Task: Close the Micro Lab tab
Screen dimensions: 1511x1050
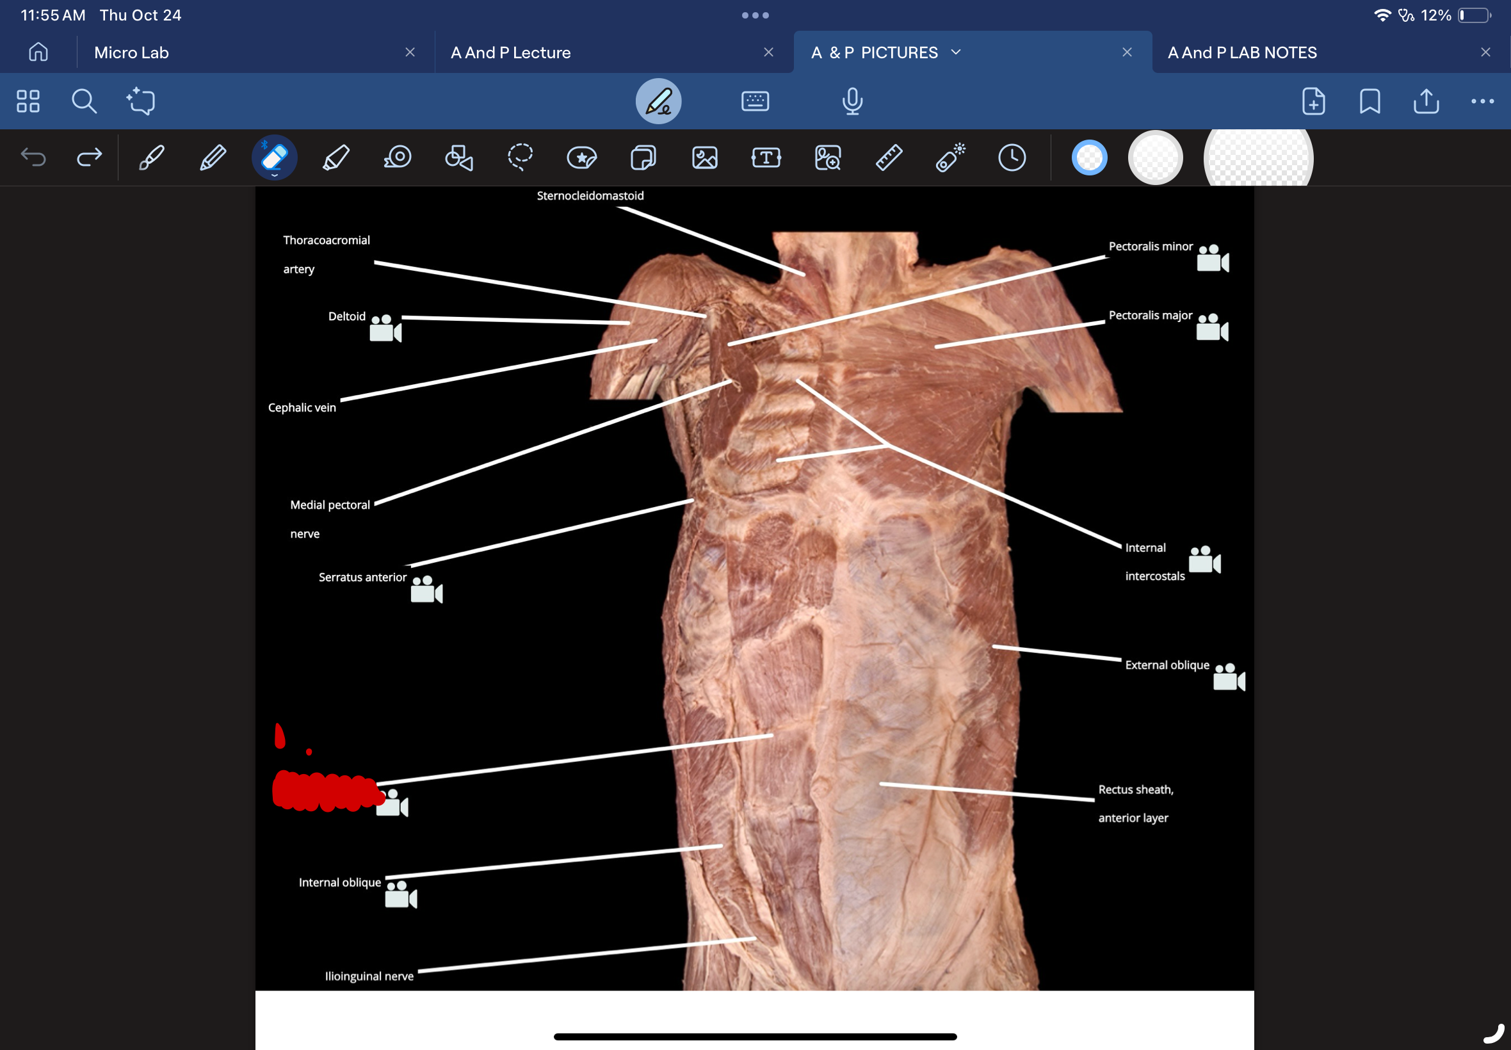Action: click(x=410, y=52)
